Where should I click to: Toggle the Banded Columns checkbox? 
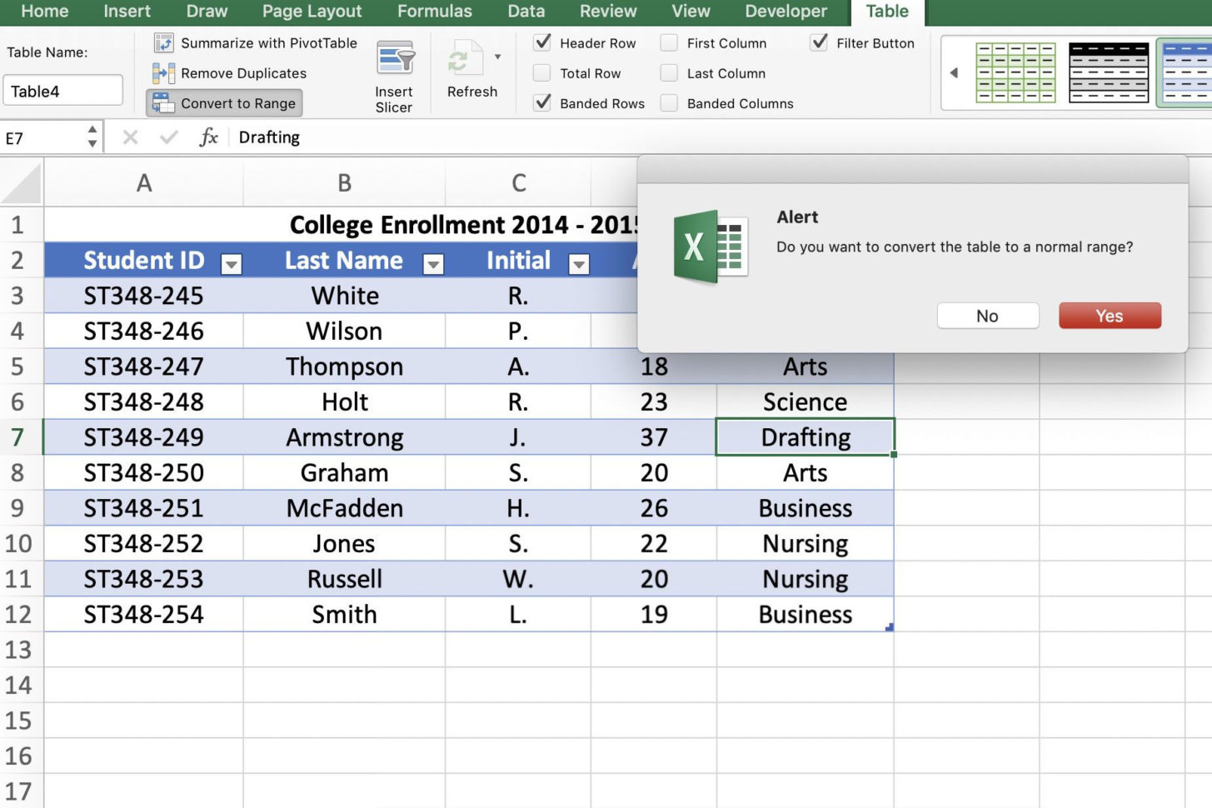(x=669, y=103)
